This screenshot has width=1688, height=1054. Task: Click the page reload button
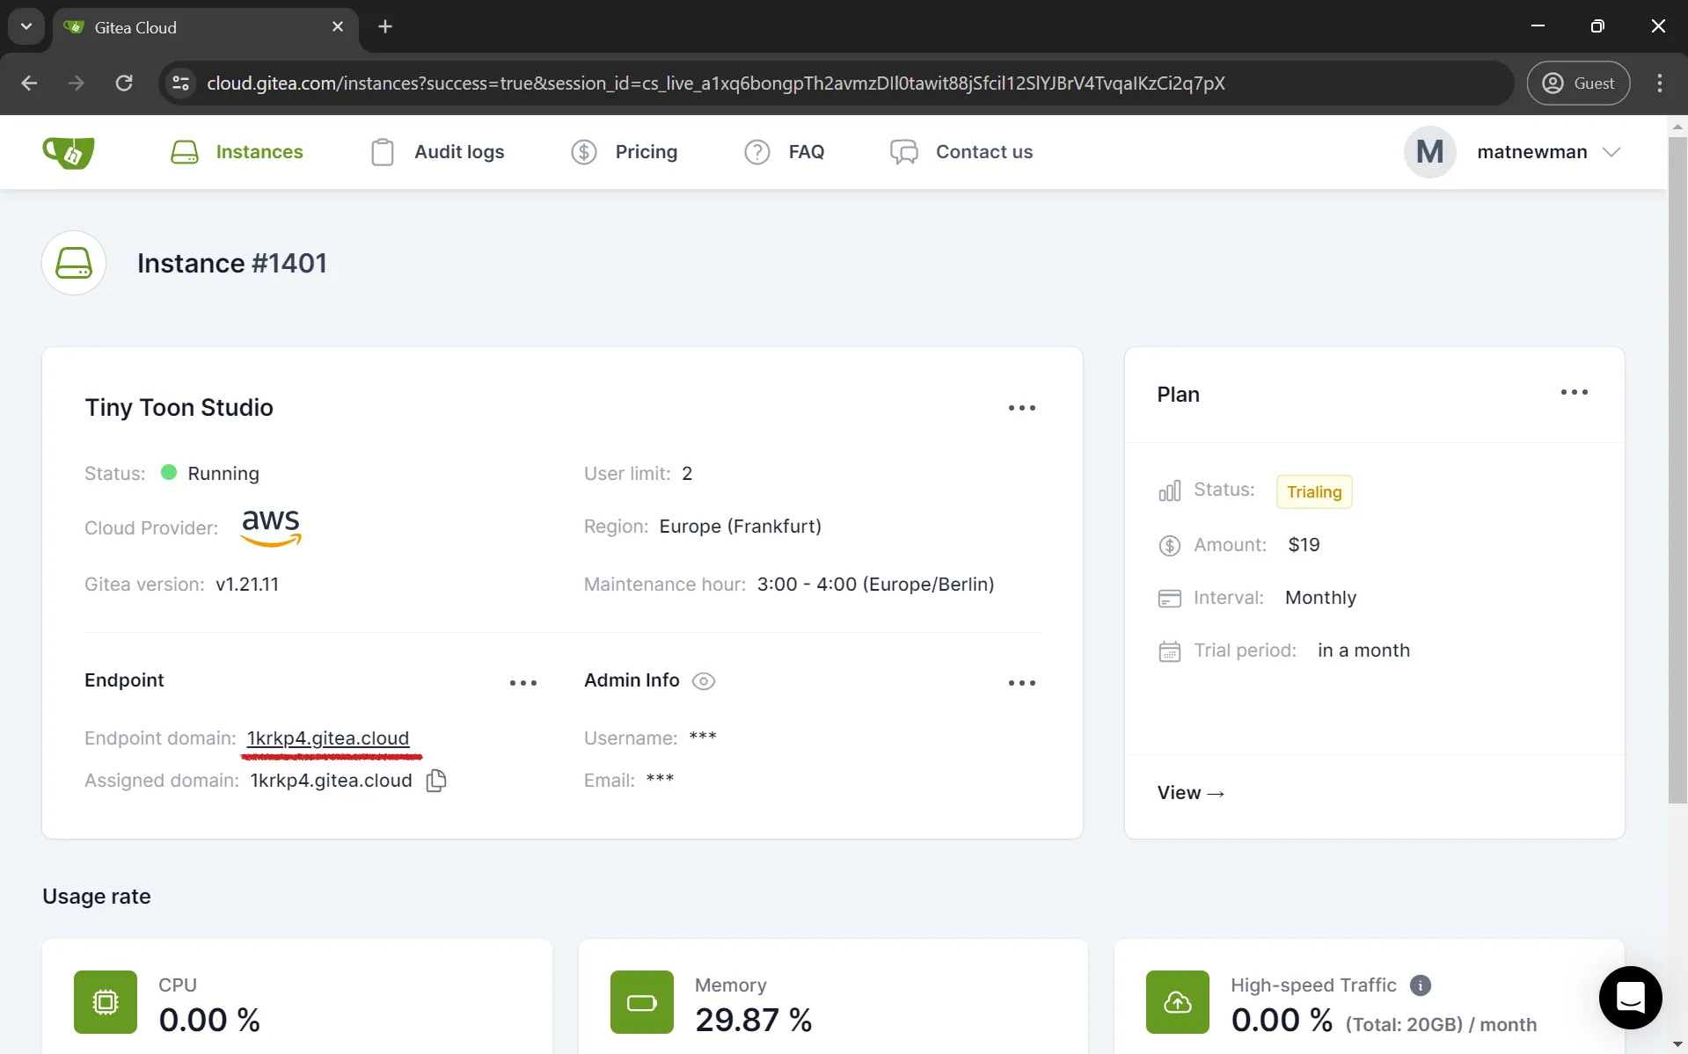click(124, 83)
